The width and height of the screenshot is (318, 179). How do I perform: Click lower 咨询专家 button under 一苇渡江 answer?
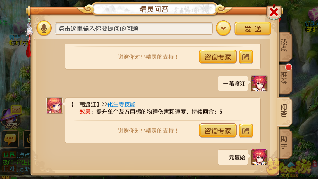click(x=218, y=131)
